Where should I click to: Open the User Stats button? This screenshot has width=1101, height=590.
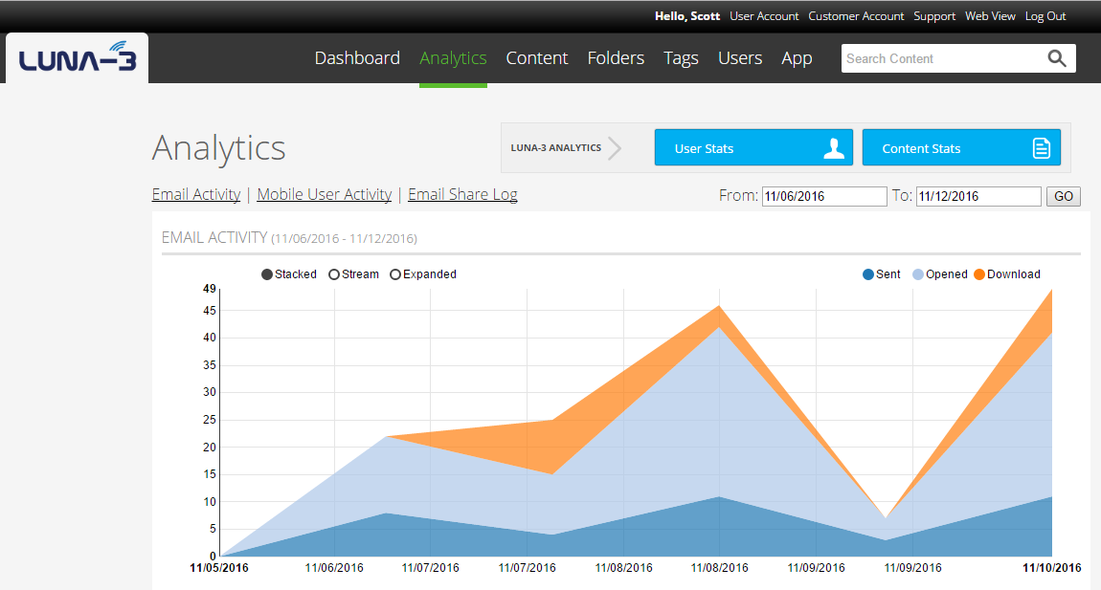coord(753,147)
